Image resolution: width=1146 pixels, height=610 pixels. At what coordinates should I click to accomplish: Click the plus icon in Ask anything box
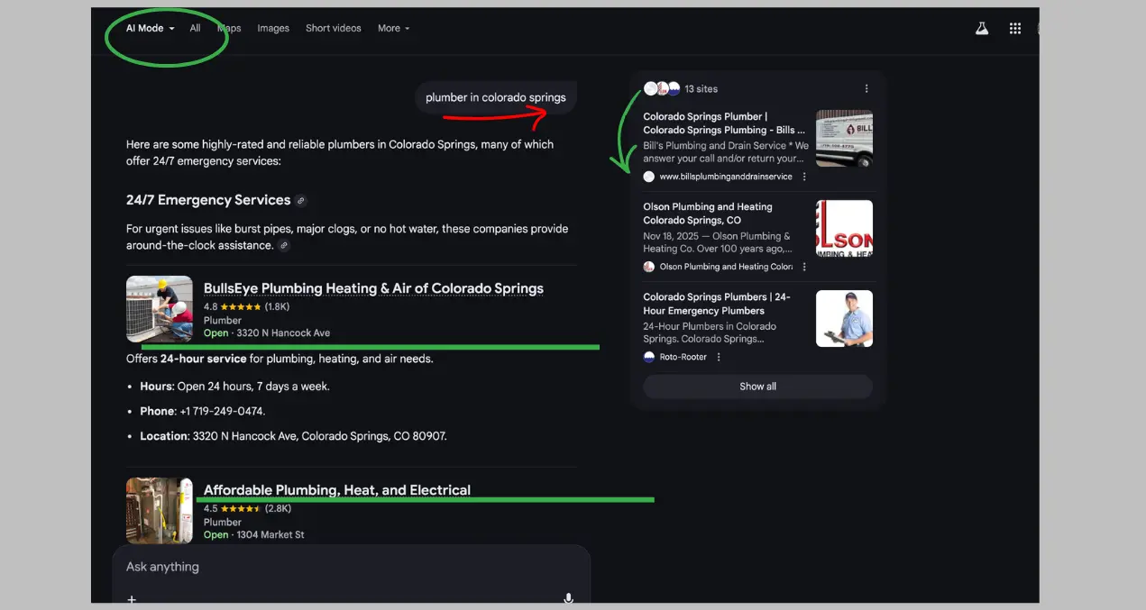coord(132,599)
